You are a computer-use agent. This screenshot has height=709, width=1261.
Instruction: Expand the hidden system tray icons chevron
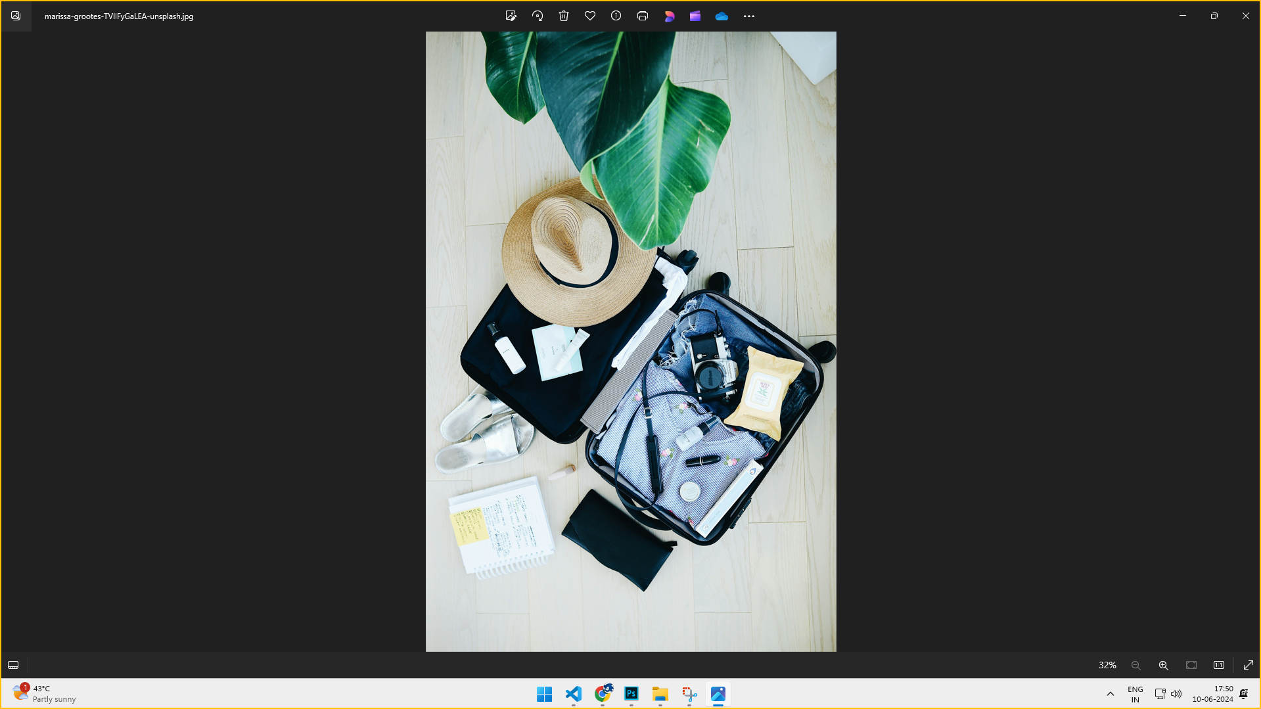click(x=1111, y=694)
